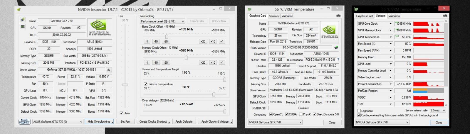The width and height of the screenshot is (470, 134).
Task: Click the NVIDIA Inspector title bar app icon
Action: pyautogui.click(x=19, y=9)
